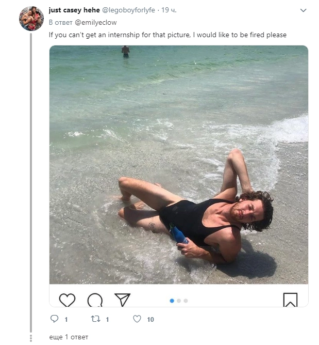
Task: Click the tweet text about the internship
Action: pos(167,35)
